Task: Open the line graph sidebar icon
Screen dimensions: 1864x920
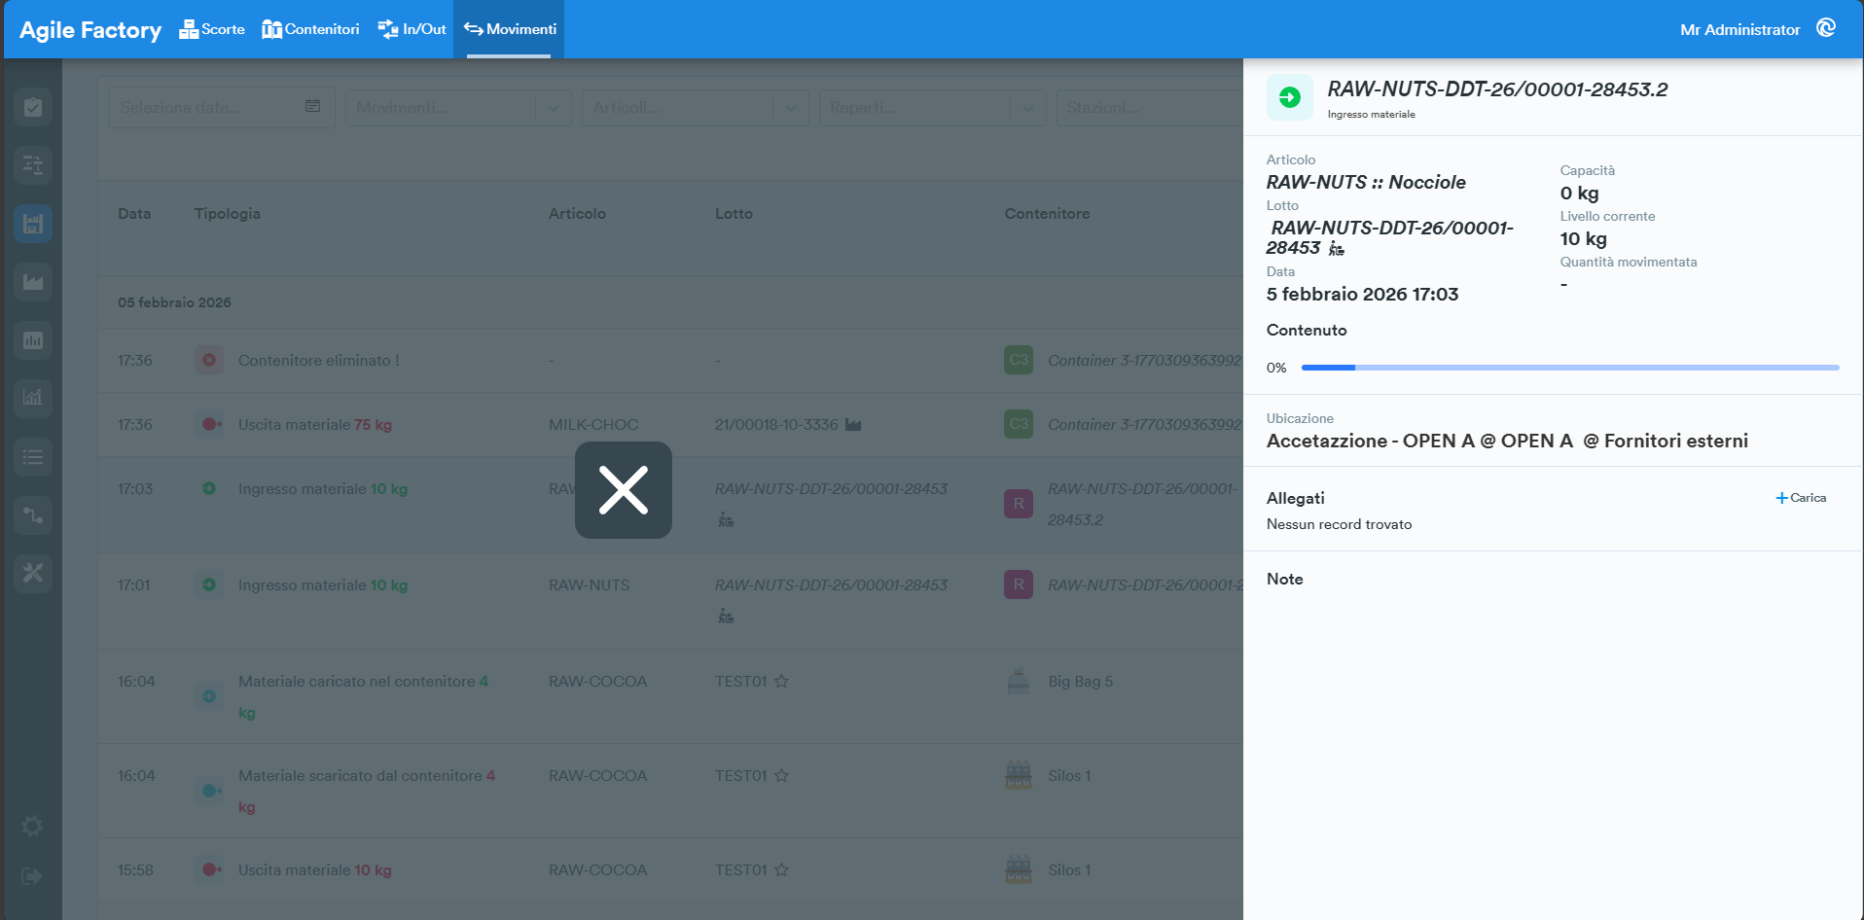Action: pos(33,398)
